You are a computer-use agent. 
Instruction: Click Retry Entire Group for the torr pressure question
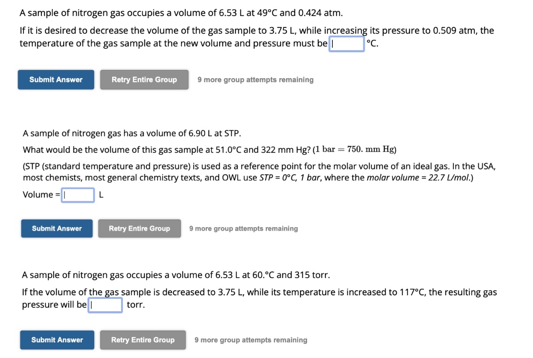[143, 340]
